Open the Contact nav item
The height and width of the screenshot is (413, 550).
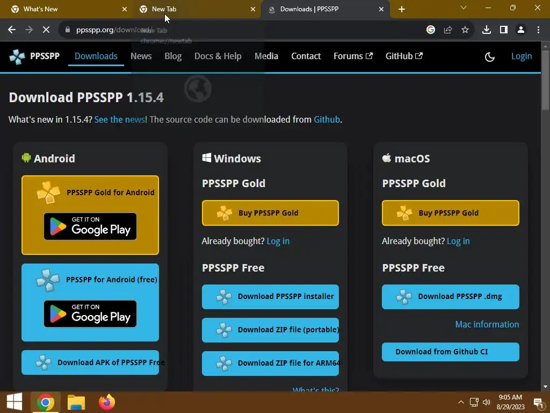click(x=306, y=56)
